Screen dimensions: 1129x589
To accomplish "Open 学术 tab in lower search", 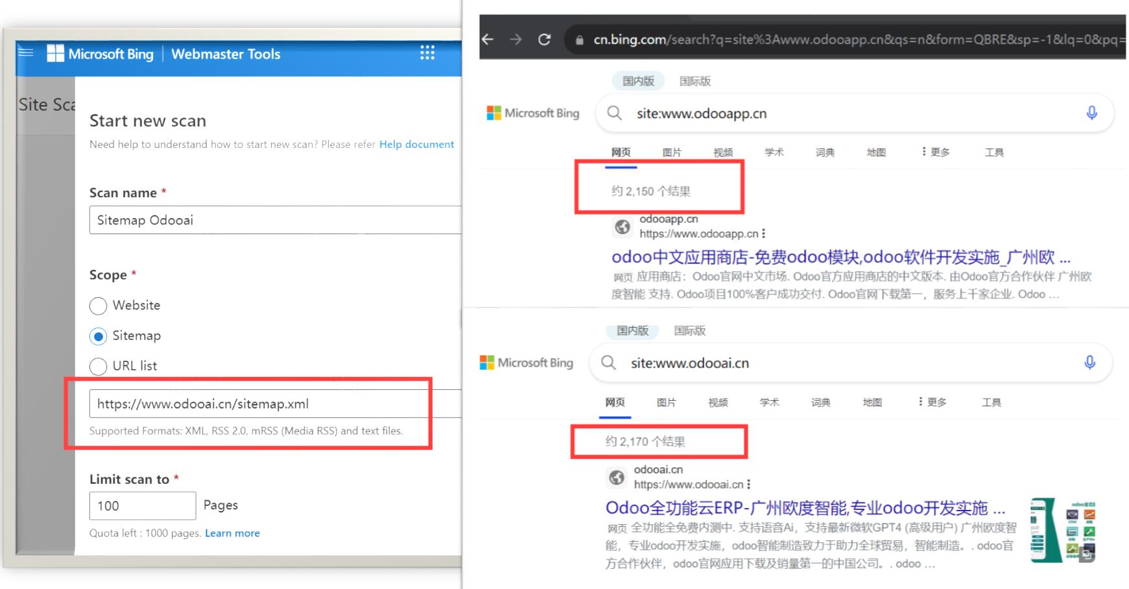I will click(769, 402).
